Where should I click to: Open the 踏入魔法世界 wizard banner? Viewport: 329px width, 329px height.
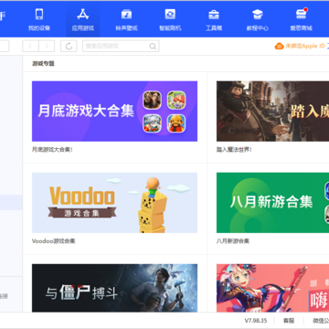272,111
